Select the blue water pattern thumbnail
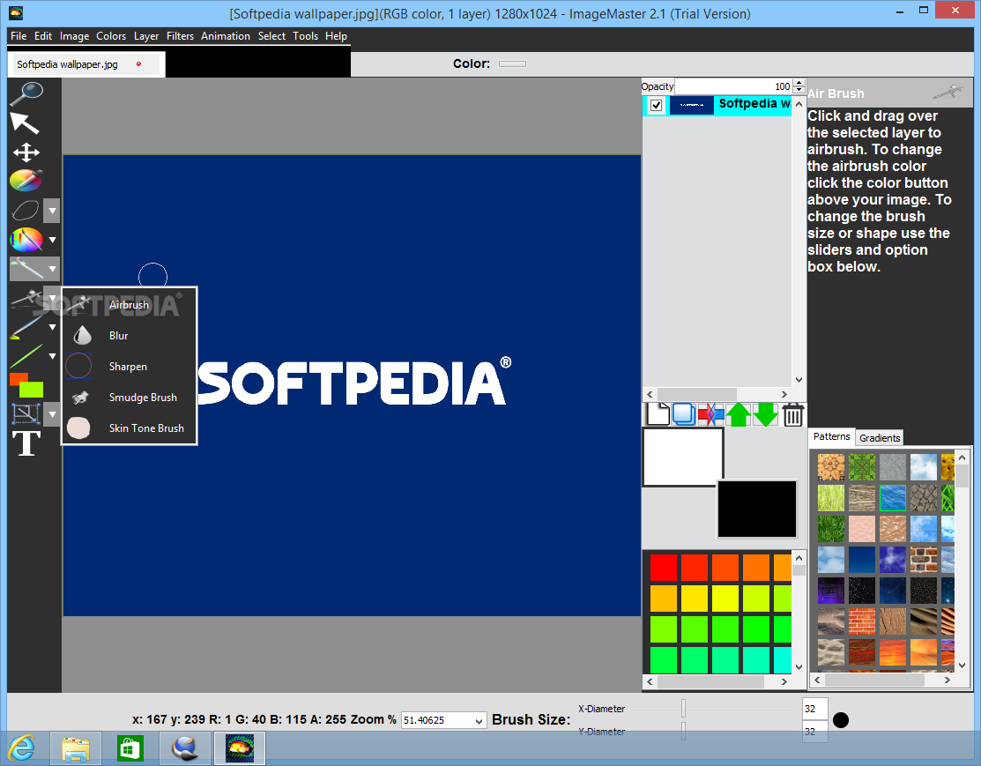 coord(892,498)
